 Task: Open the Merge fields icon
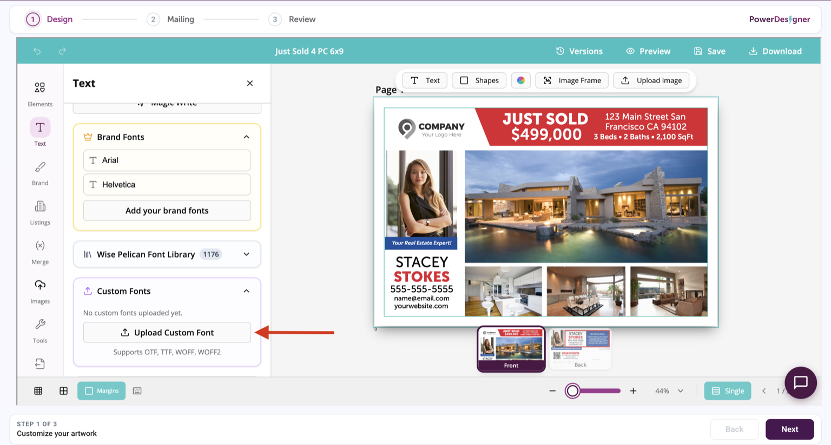[x=40, y=252]
